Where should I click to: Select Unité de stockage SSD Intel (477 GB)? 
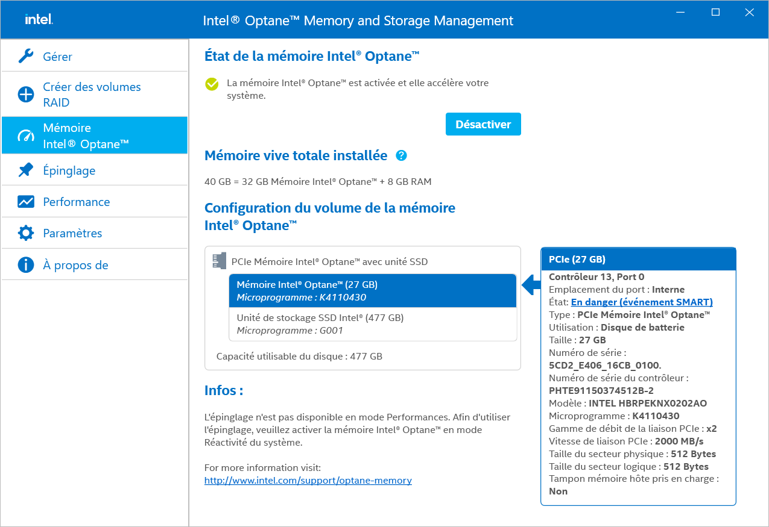click(x=373, y=324)
